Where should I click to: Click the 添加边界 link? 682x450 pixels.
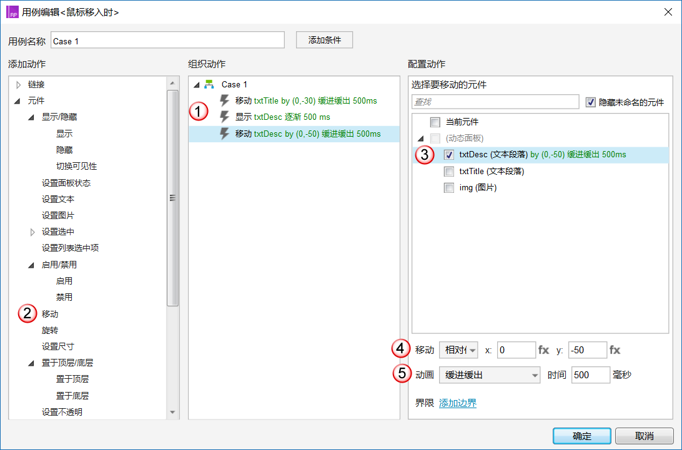458,403
